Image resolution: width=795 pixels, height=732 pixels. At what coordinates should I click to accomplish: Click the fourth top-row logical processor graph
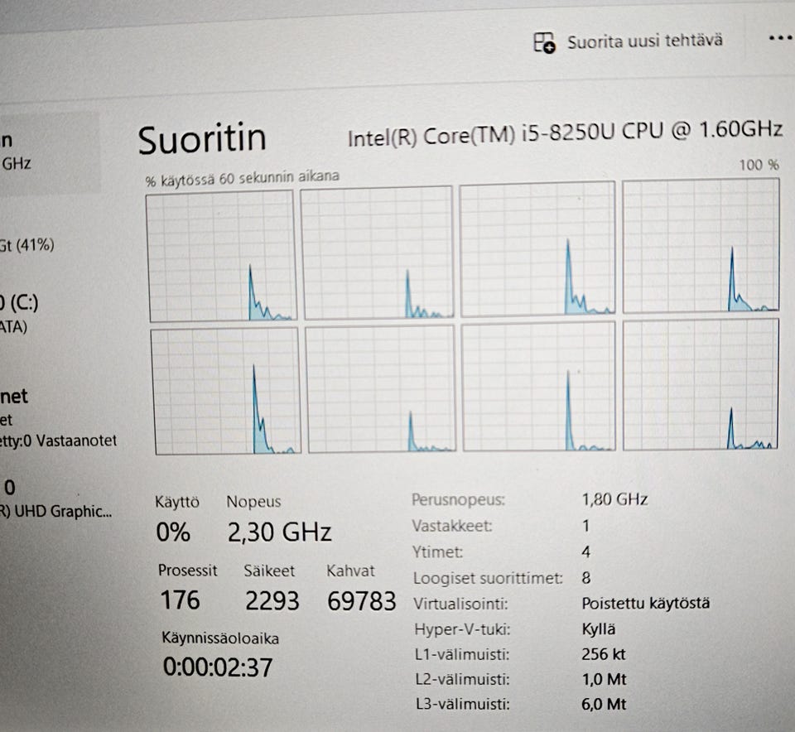[701, 245]
